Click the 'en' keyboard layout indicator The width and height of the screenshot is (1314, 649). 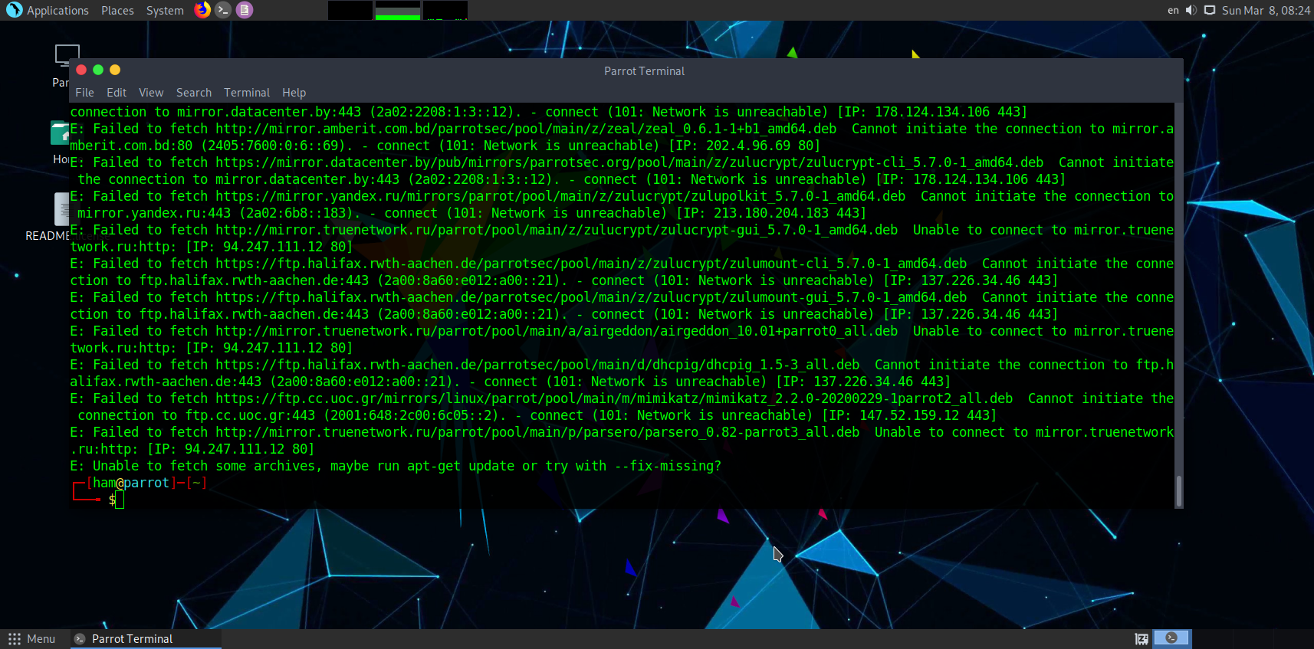pos(1173,11)
